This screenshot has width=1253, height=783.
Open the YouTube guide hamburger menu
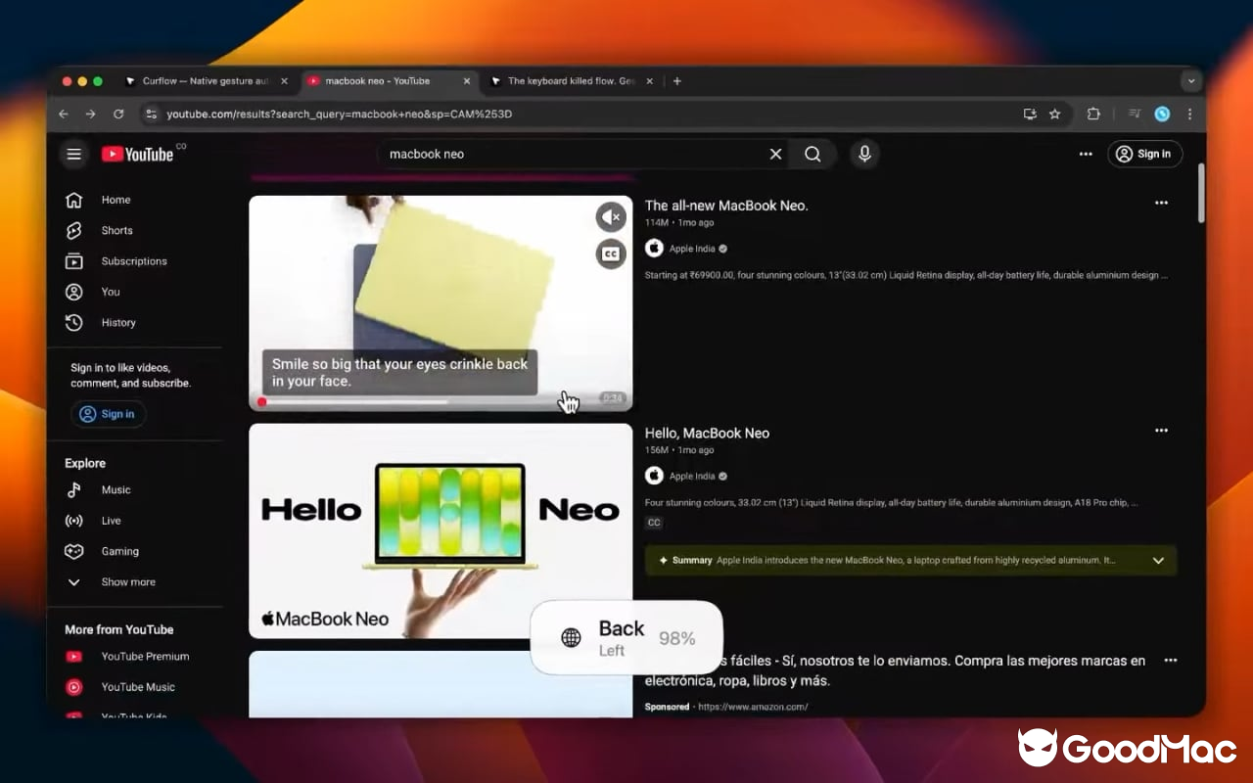(x=74, y=154)
